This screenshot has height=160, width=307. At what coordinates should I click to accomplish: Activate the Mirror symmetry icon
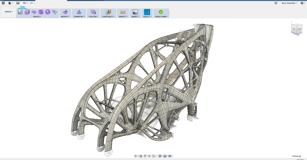coord(79,12)
